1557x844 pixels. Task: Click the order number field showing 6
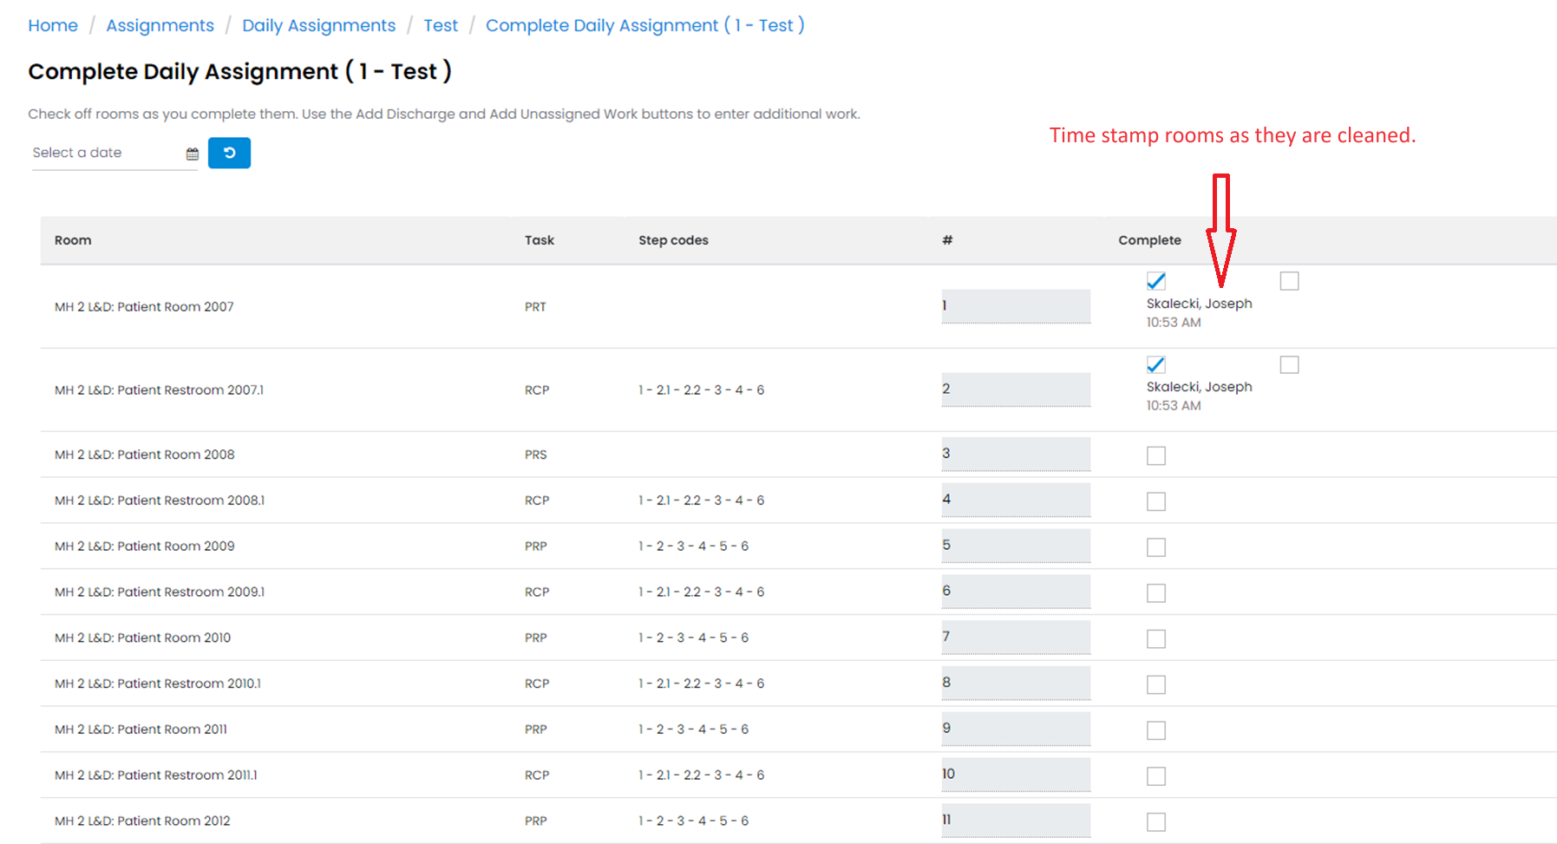tap(1016, 592)
